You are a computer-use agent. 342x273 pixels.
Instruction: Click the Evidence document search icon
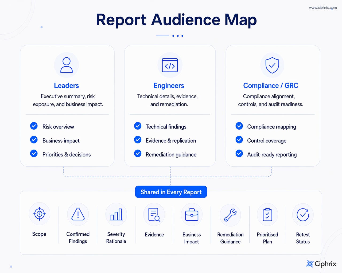pos(154,215)
